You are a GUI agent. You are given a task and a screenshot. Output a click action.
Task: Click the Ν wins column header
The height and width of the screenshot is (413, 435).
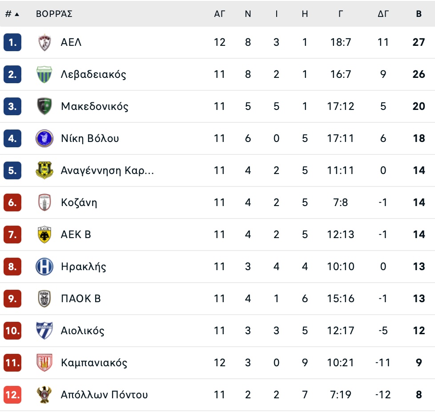click(x=248, y=14)
